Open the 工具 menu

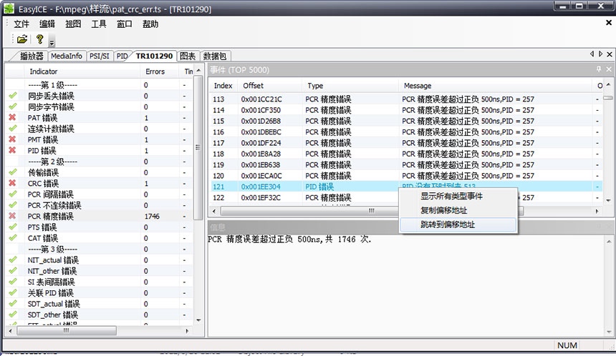click(x=99, y=24)
